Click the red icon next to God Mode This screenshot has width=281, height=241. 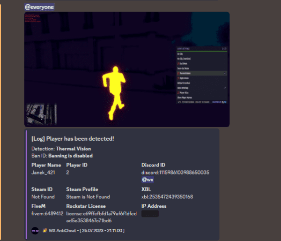pos(178,63)
